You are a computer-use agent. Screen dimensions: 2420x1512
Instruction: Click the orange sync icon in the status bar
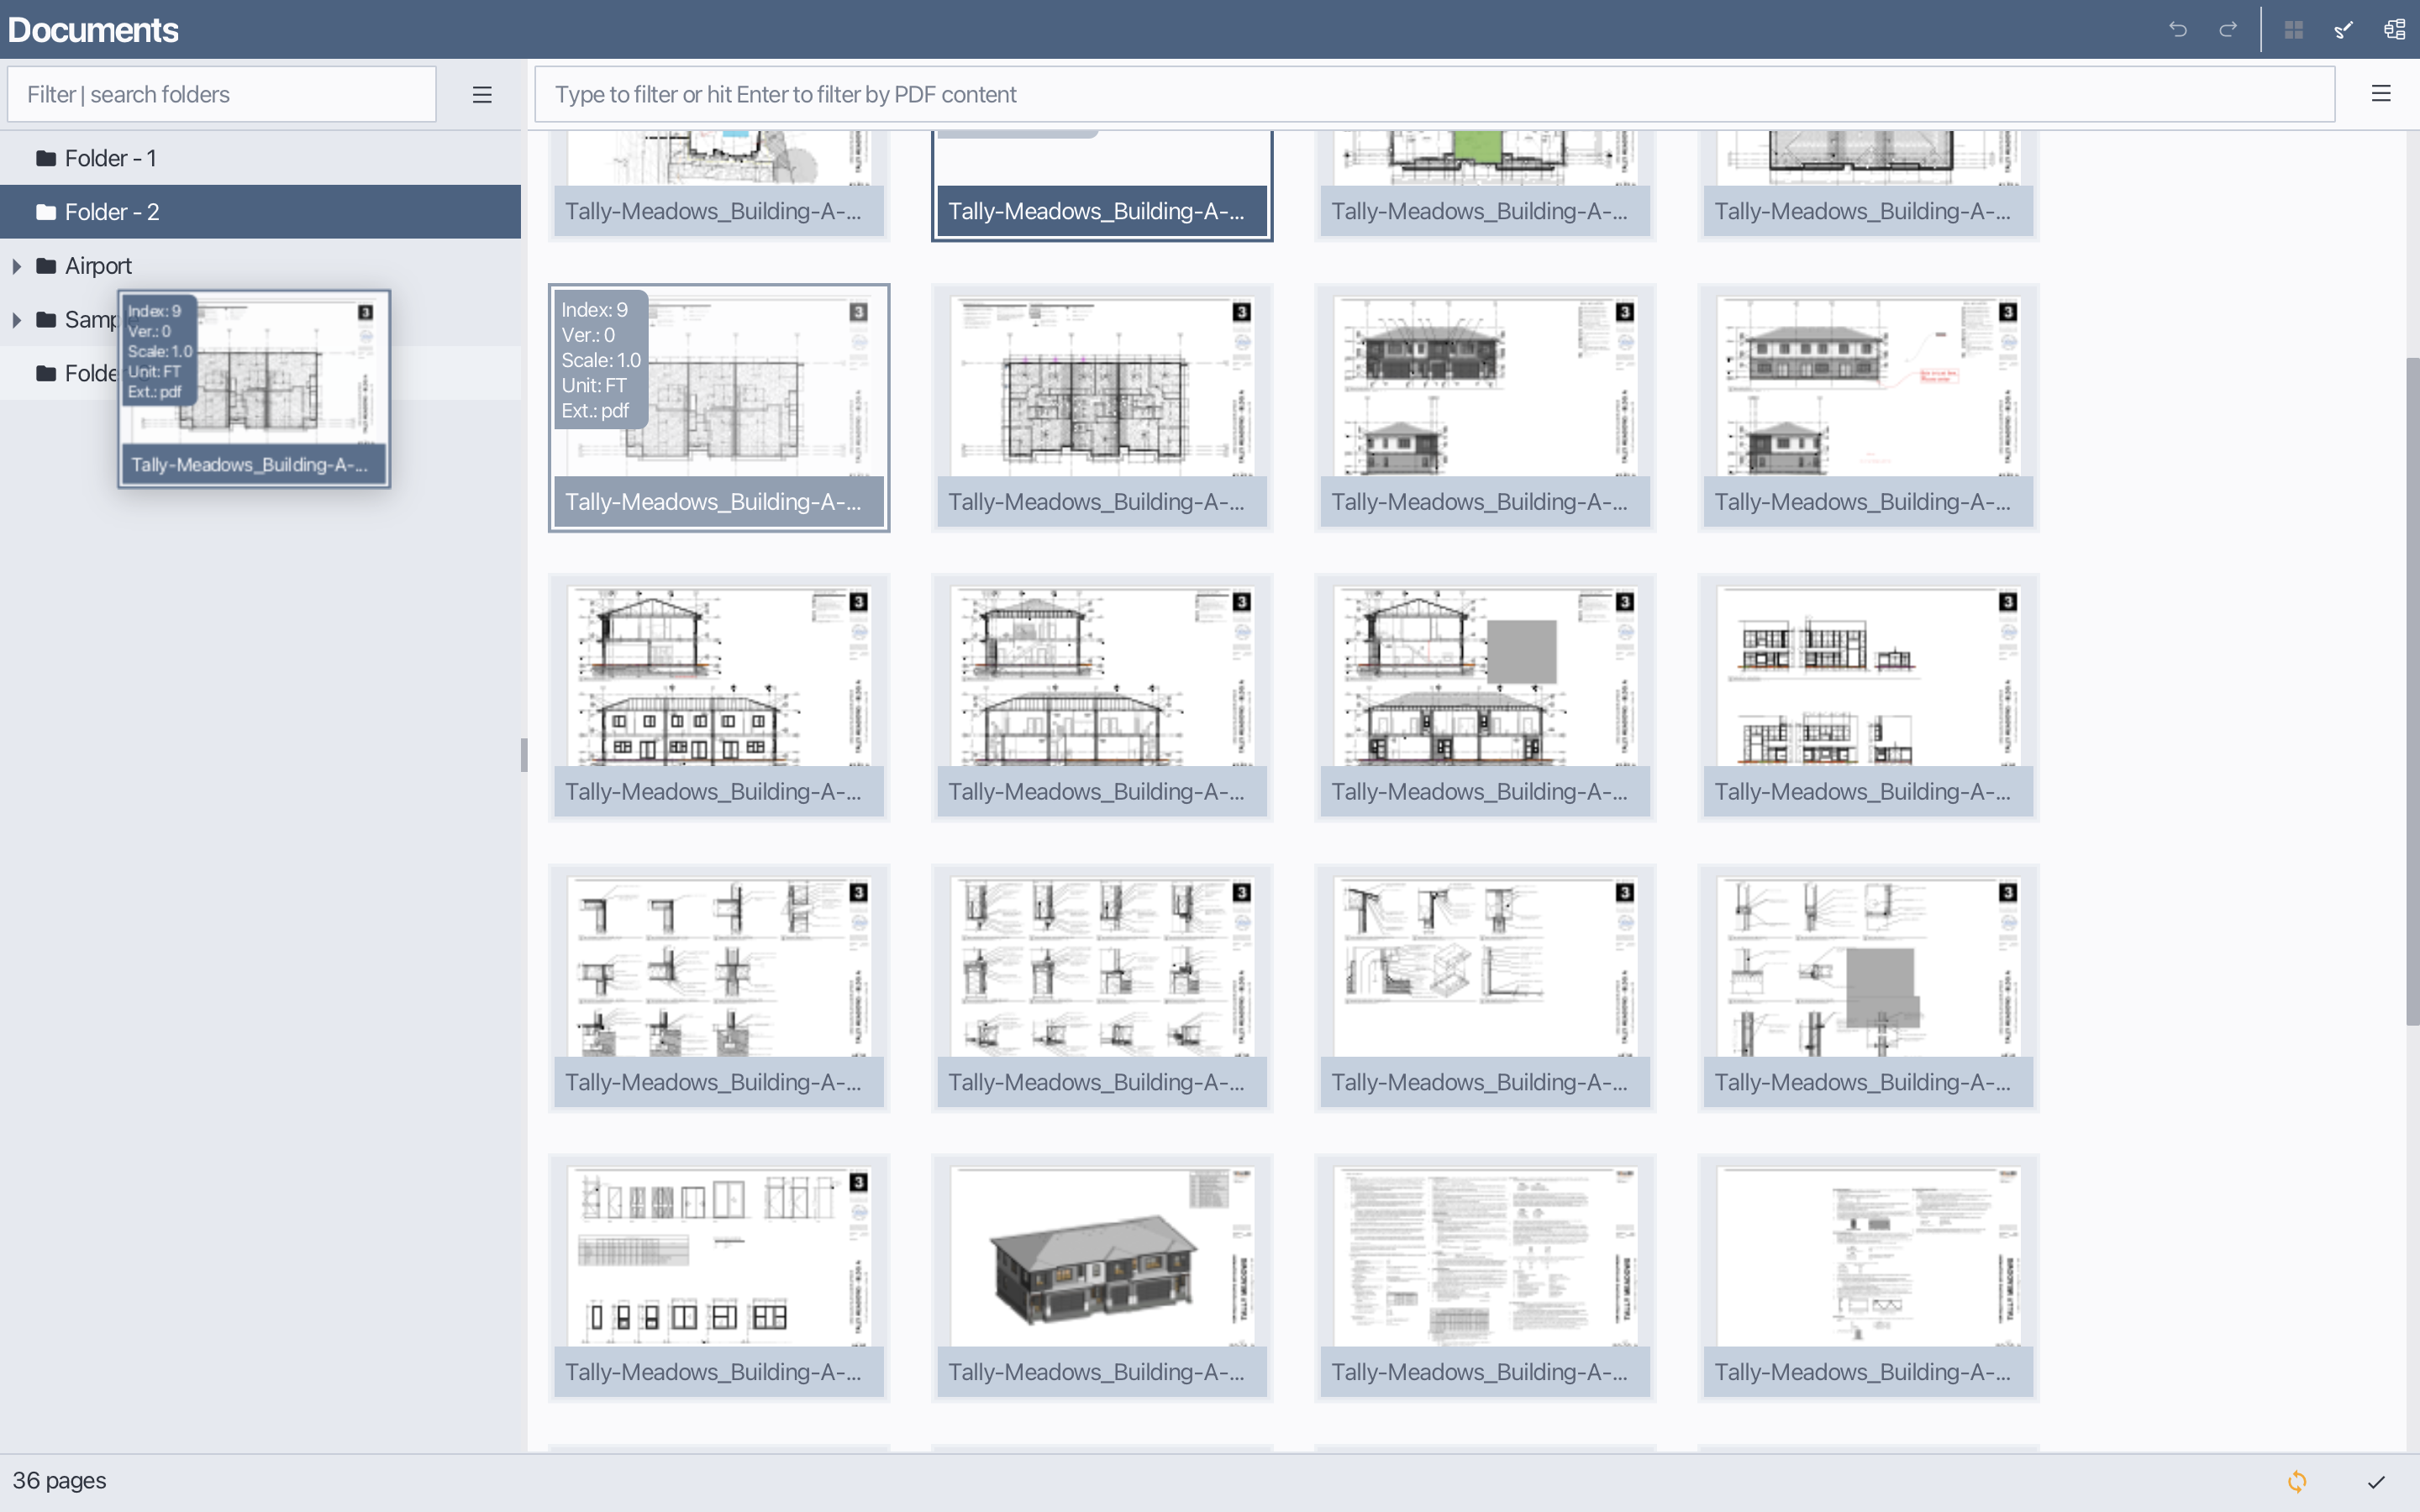tap(2297, 1481)
